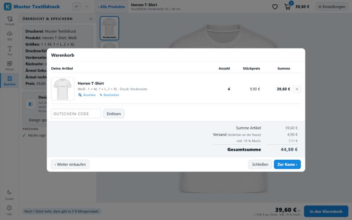352x220 pixels.
Task: Open the Hilfe help icon
Action: click(9, 210)
